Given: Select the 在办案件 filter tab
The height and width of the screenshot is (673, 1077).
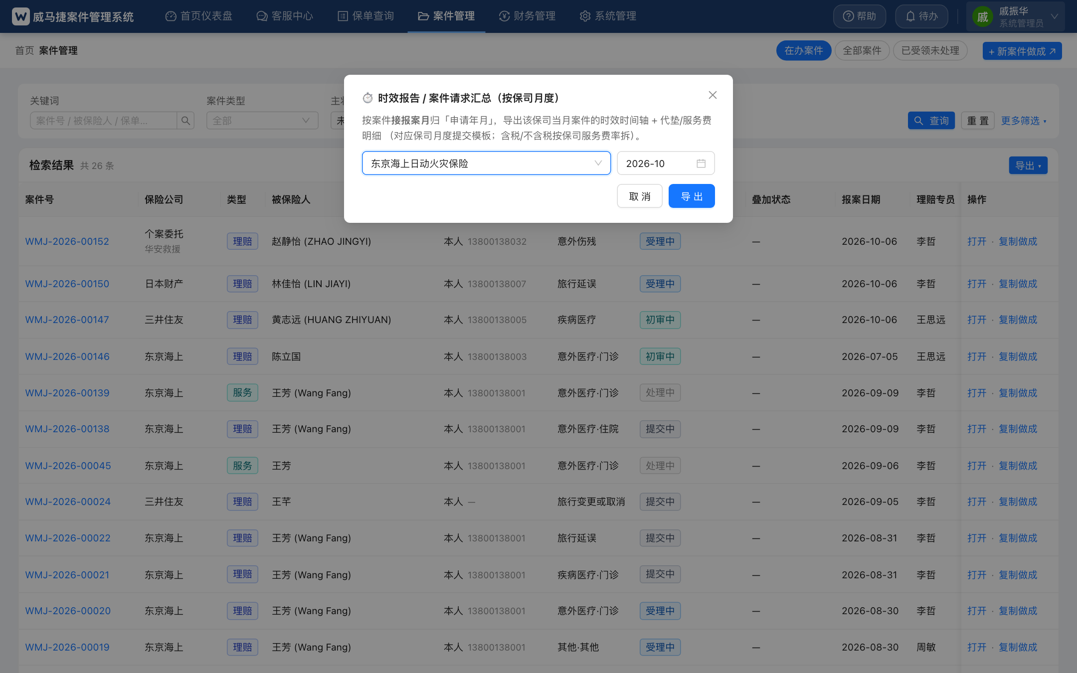Looking at the screenshot, I should coord(803,51).
